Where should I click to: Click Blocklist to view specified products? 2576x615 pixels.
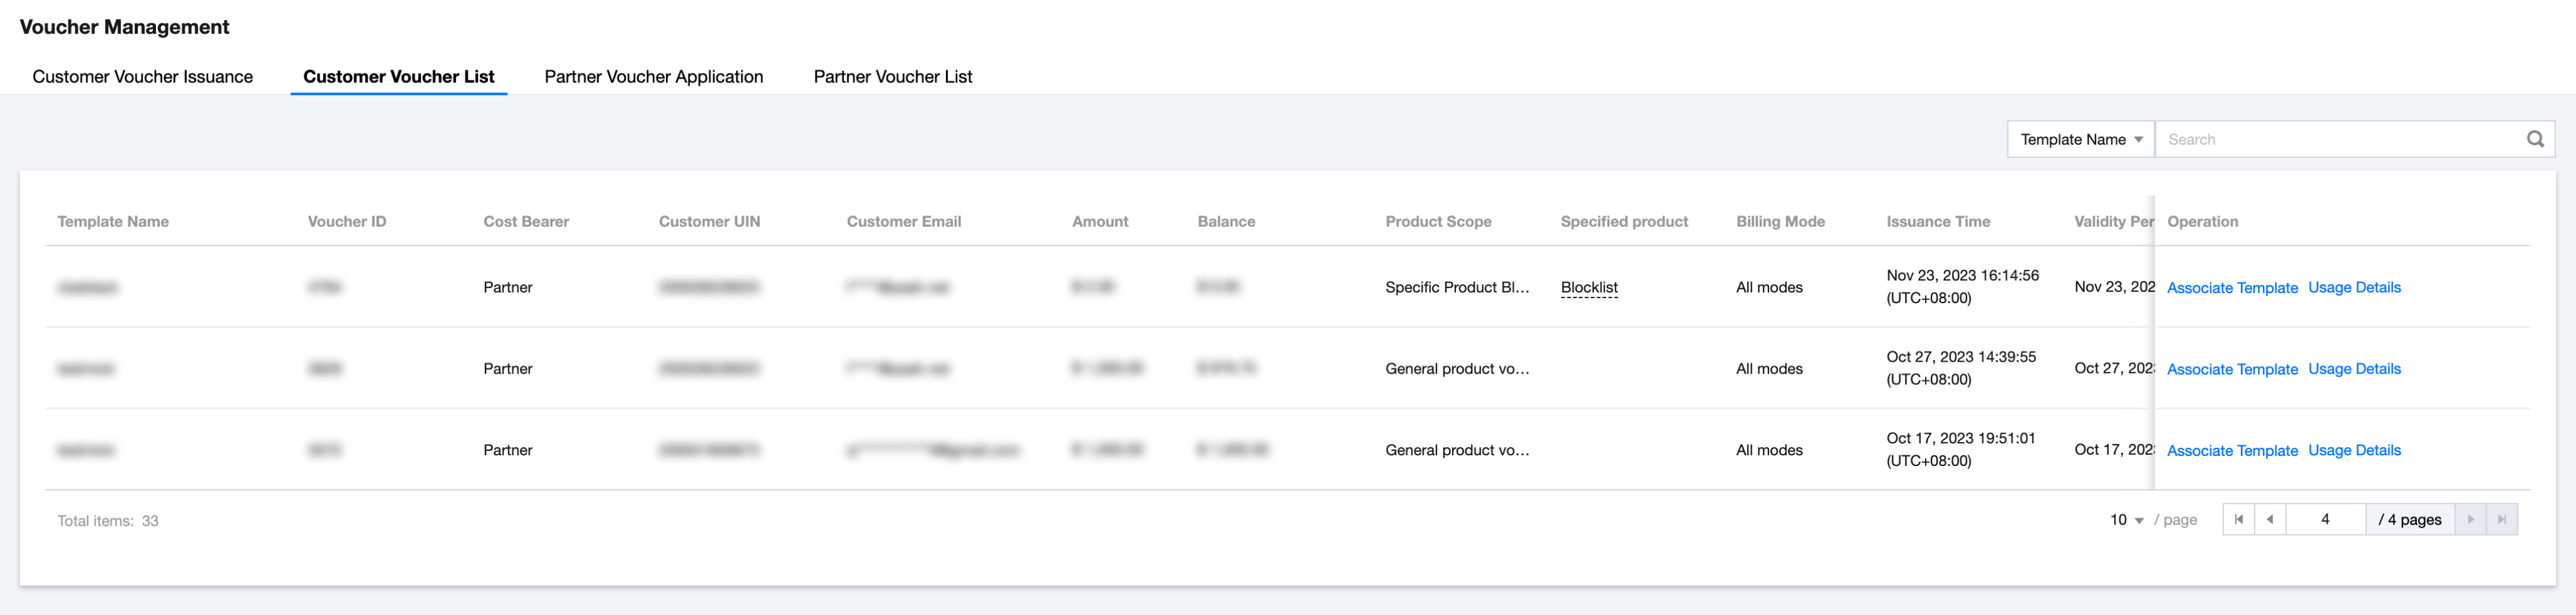(x=1589, y=287)
